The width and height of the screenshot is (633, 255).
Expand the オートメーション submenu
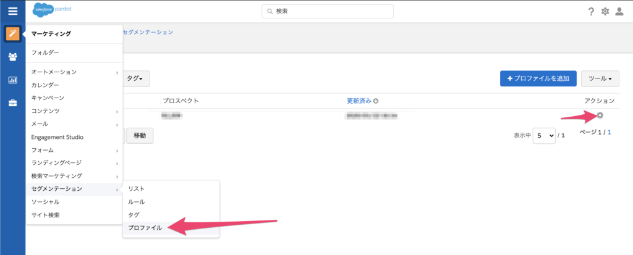[74, 72]
